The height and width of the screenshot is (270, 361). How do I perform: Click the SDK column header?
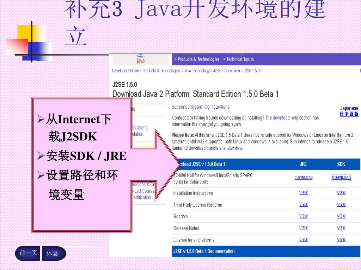[x=341, y=164]
